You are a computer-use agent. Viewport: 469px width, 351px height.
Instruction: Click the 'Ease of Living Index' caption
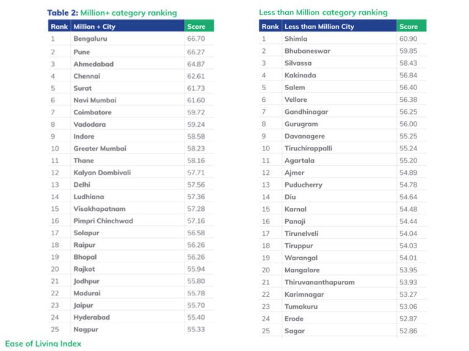pos(43,344)
